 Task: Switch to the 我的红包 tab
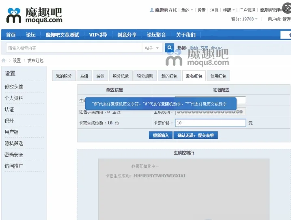click(169, 76)
